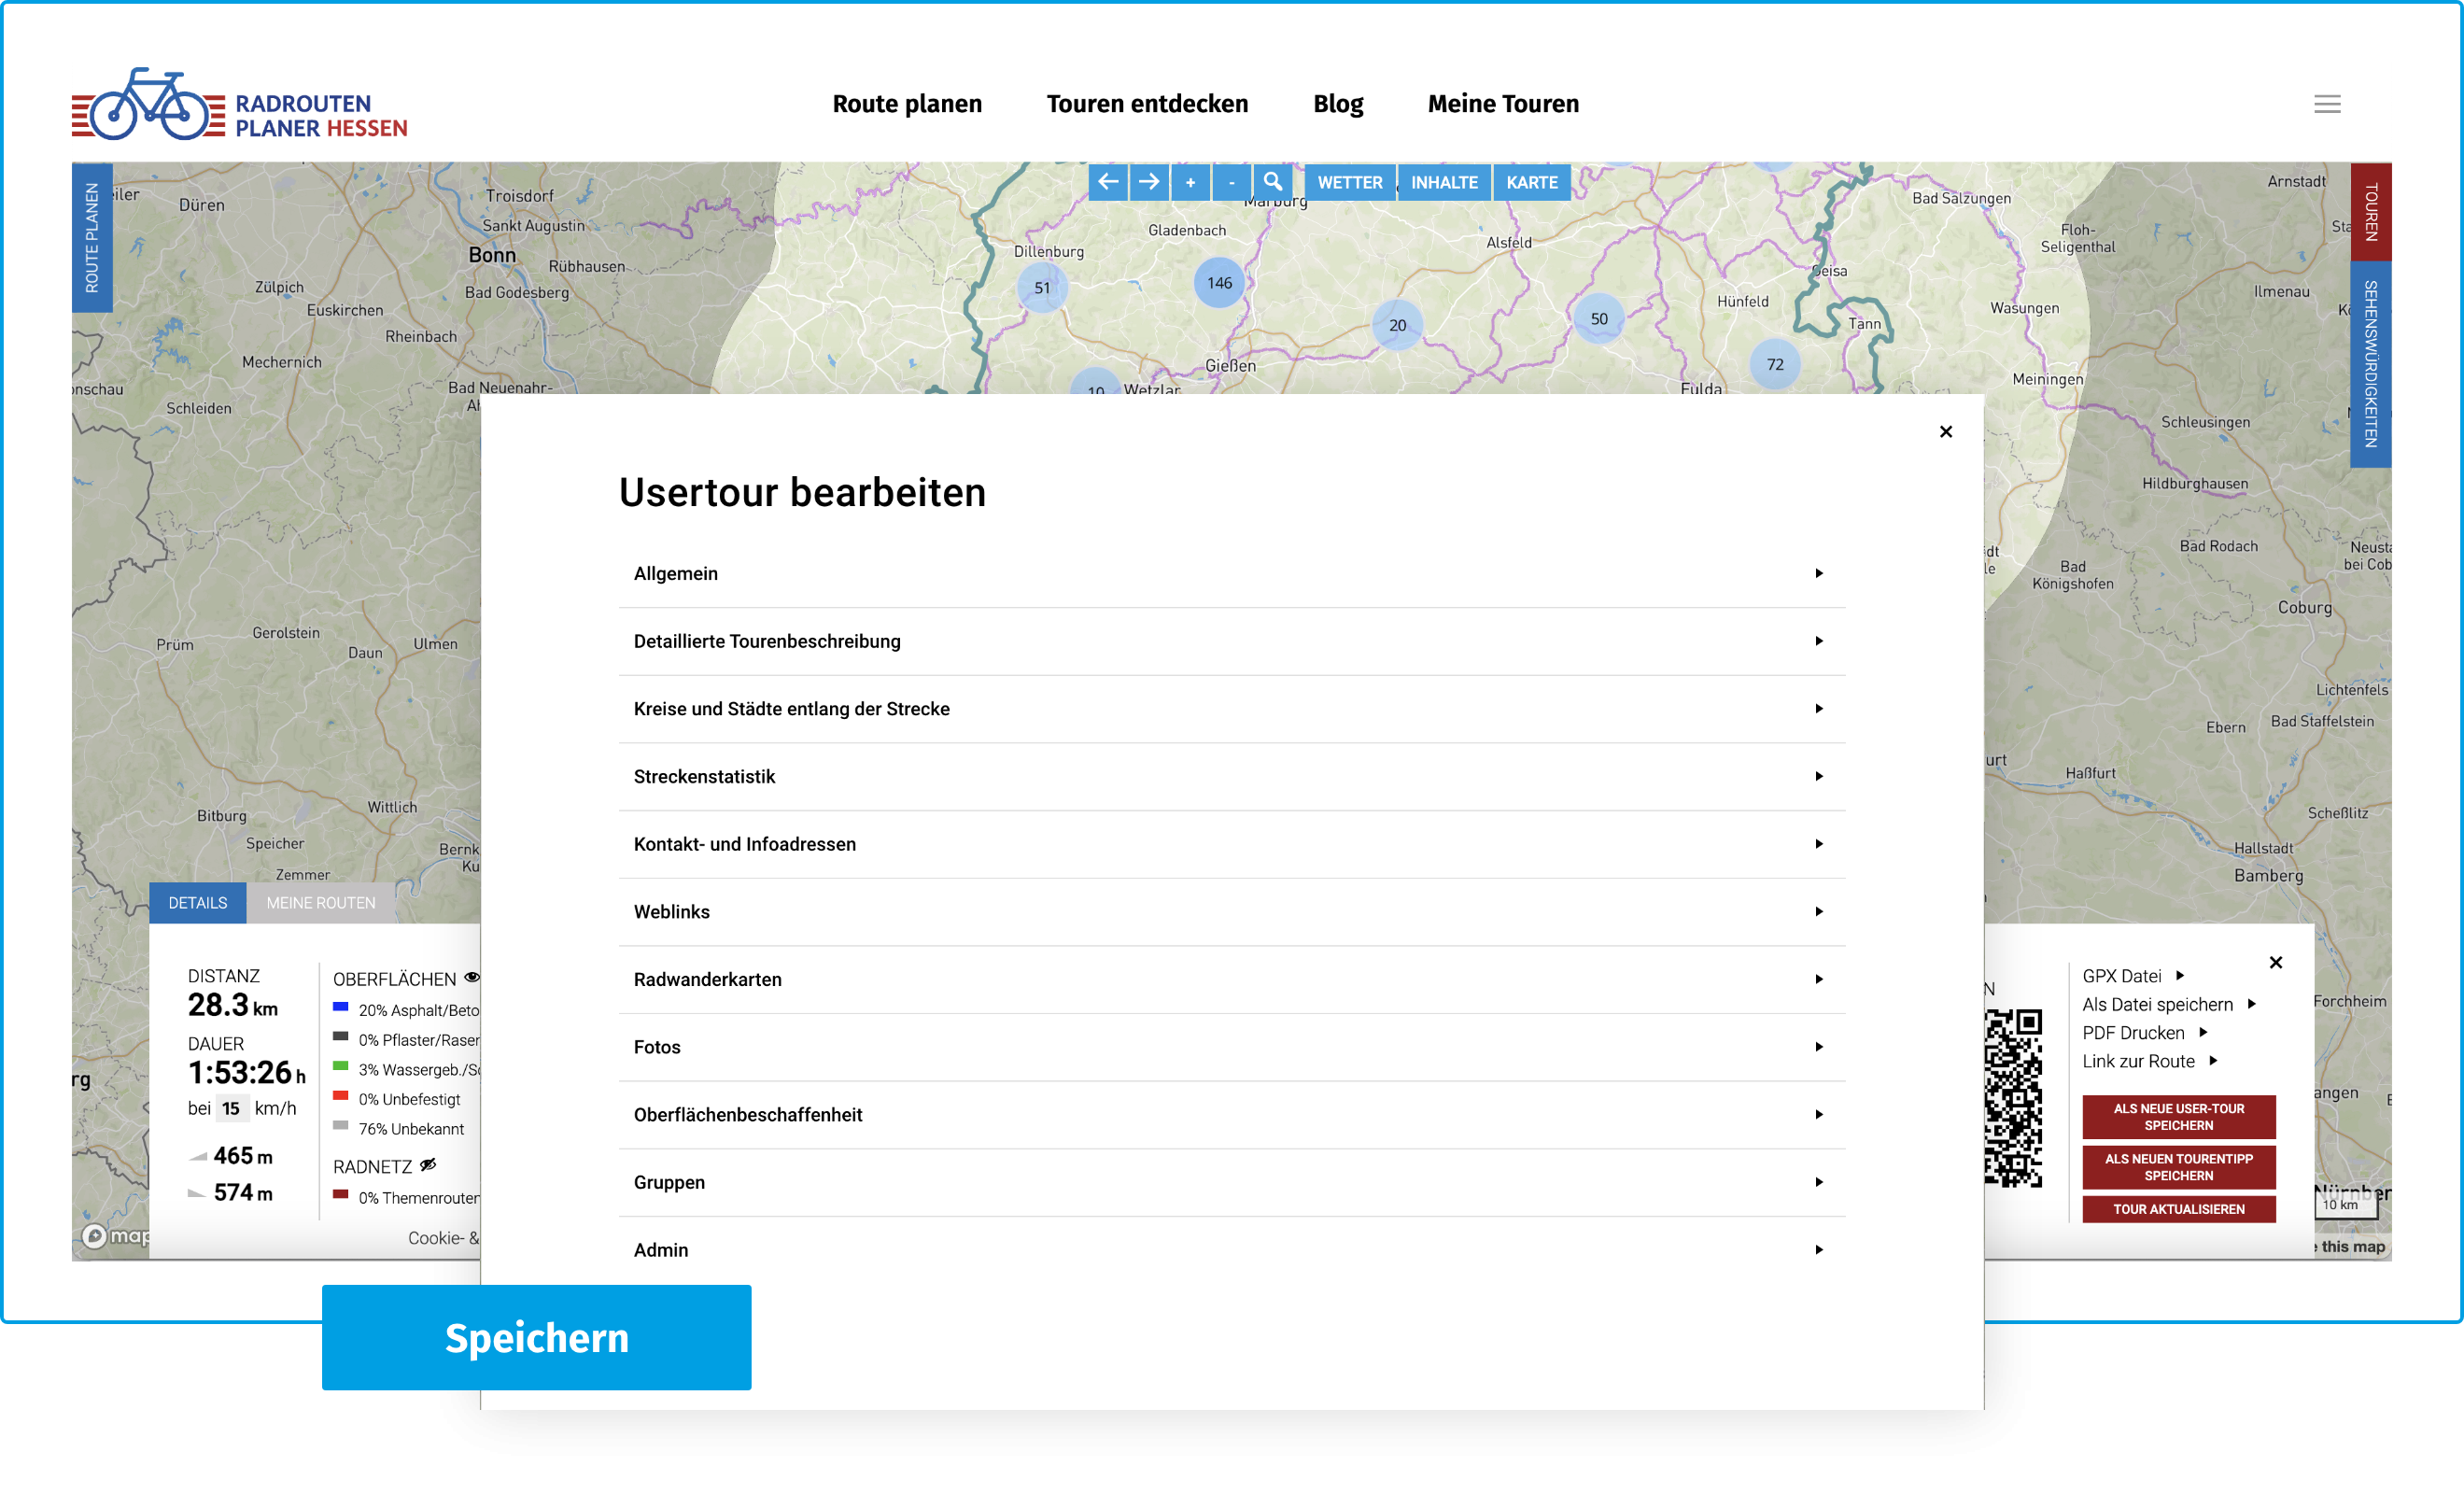Toggle the Wetter map overlay
This screenshot has width=2464, height=1494.
click(1349, 182)
